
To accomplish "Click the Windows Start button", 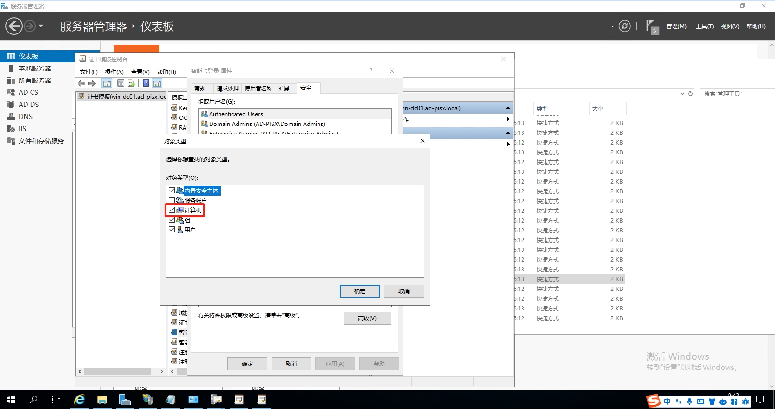I will 11,400.
